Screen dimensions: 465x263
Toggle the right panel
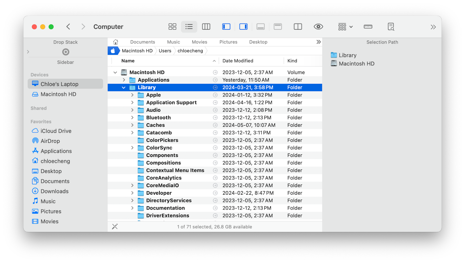(243, 26)
